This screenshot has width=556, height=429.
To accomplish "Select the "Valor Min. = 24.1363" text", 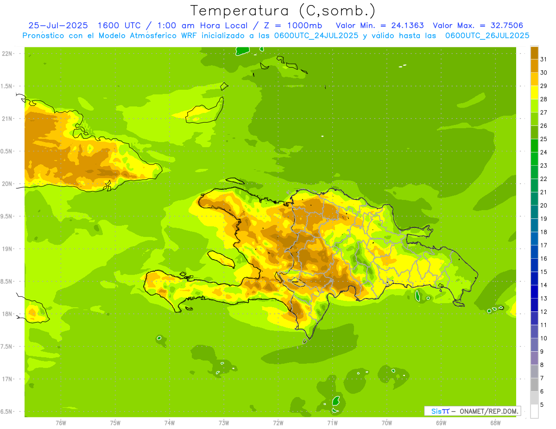I will pos(379,25).
